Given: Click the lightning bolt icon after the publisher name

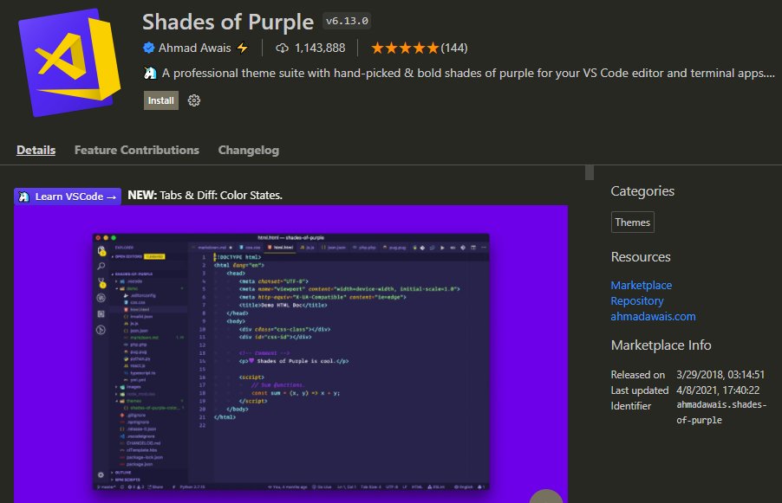Looking at the screenshot, I should [x=243, y=48].
